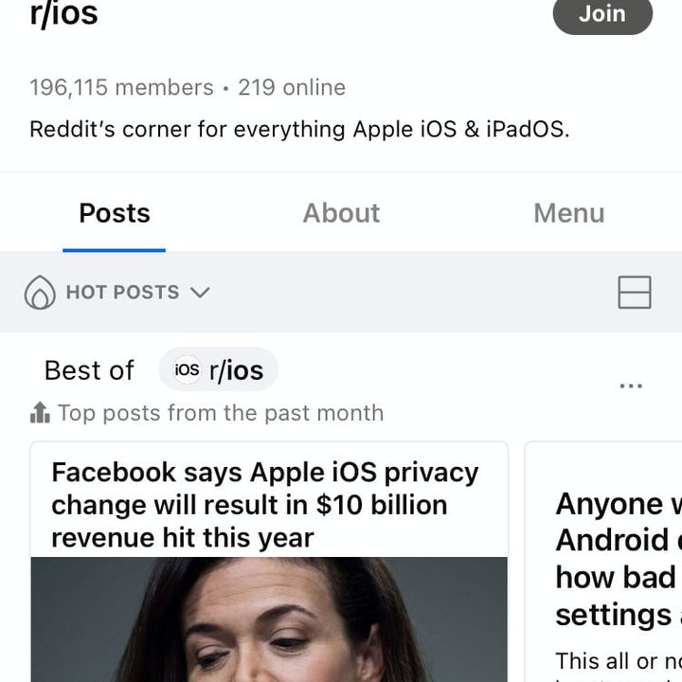
Task: Click the 219 online indicator
Action: (291, 88)
